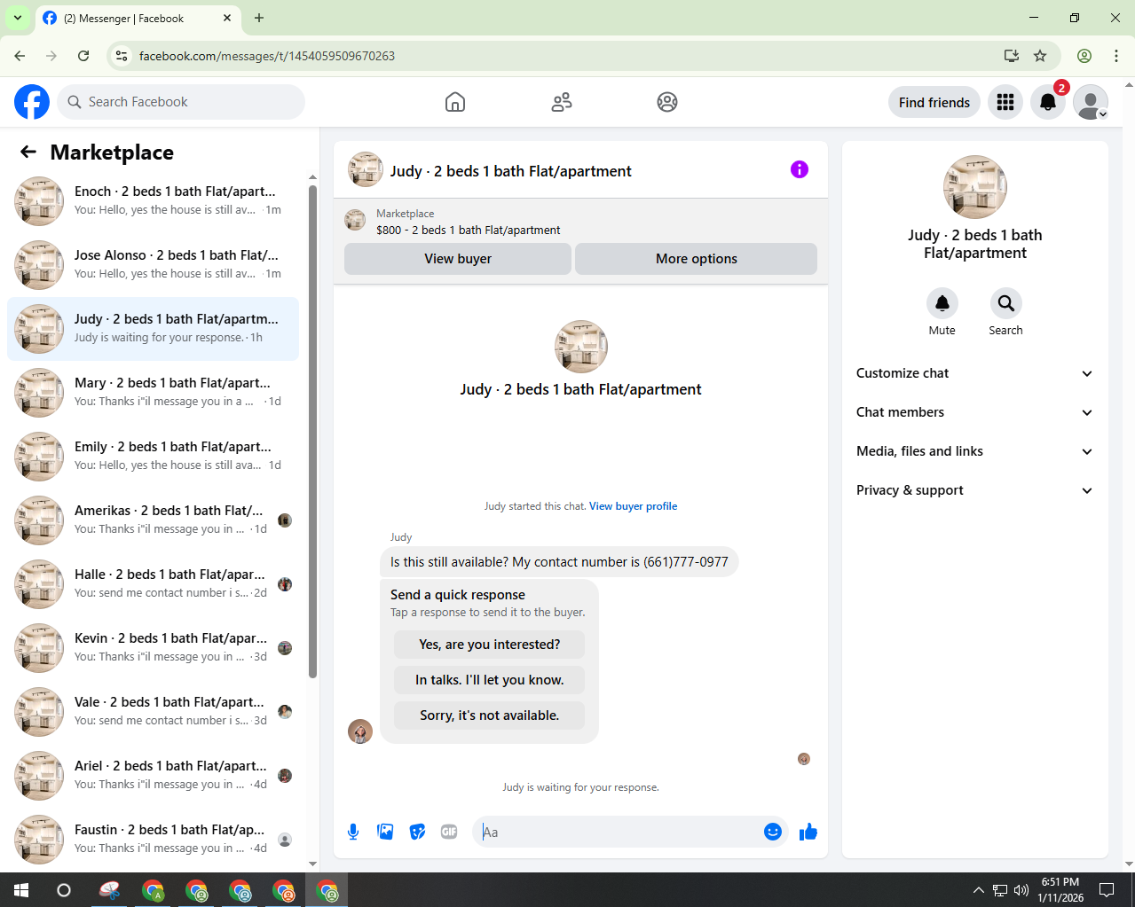Mute this conversation via bell icon
1135x907 pixels.
click(942, 303)
